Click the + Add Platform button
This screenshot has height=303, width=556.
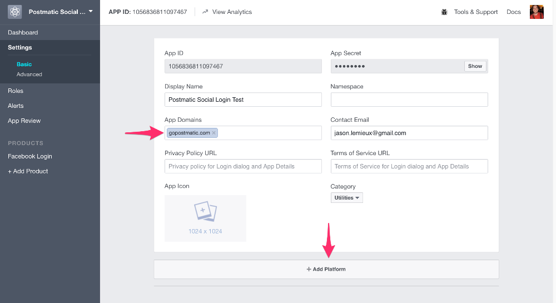326,269
